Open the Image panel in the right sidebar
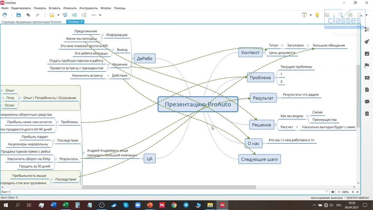 pos(367,54)
